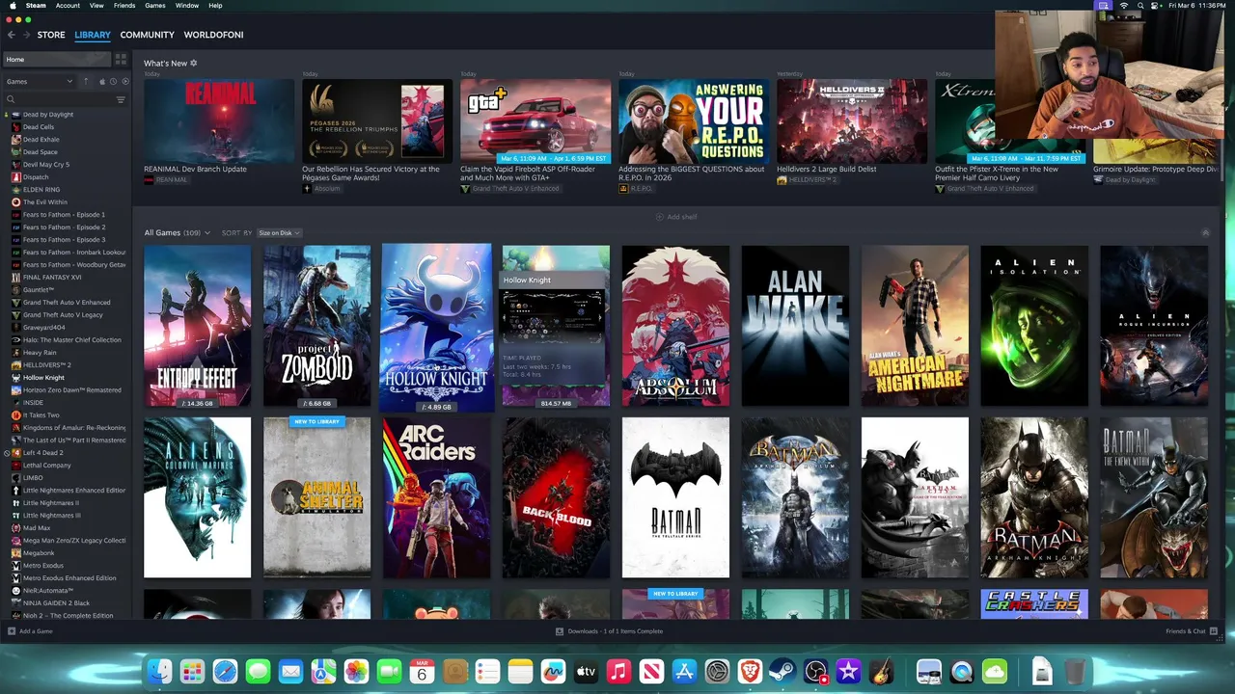Screen dimensions: 1235x694
Task: Open the Castle Crashers game cover
Action: (x=1034, y=604)
